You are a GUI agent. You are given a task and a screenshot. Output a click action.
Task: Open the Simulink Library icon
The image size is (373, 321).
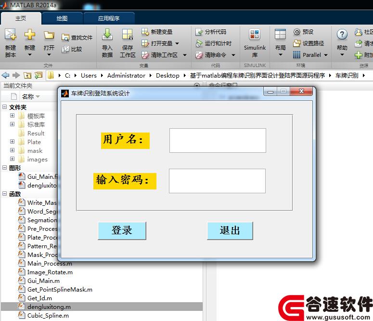tap(255, 35)
